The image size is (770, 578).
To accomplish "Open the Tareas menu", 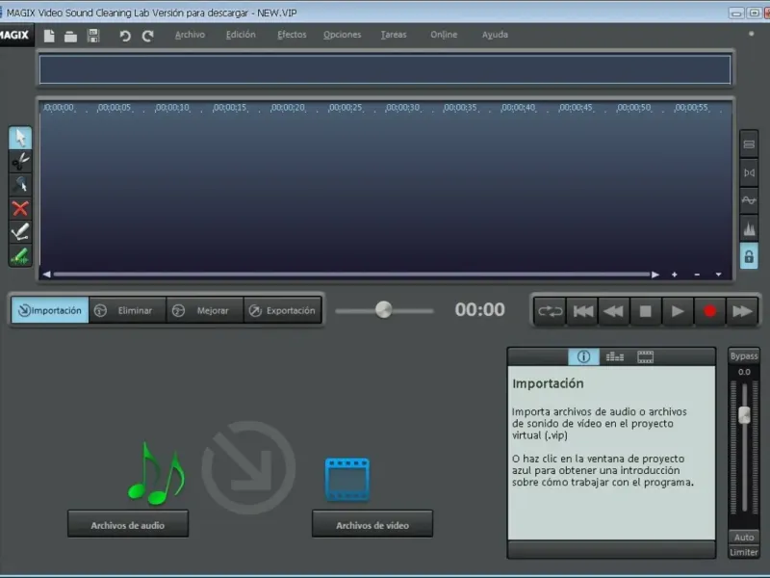I will click(394, 35).
